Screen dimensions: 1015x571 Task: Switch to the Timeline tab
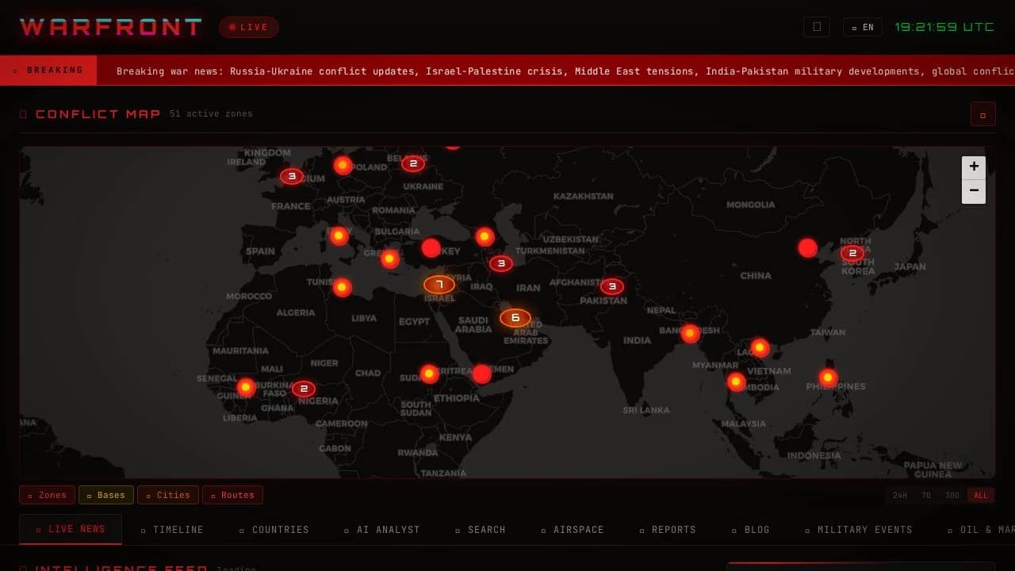(172, 530)
